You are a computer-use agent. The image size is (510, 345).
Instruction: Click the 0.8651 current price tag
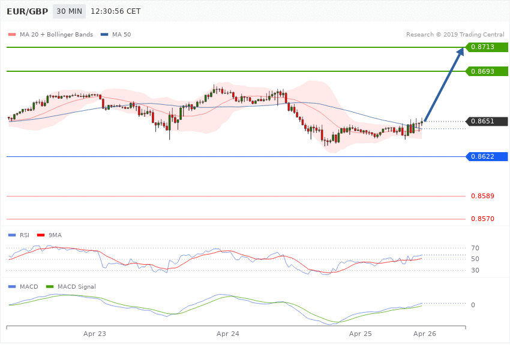(x=487, y=122)
